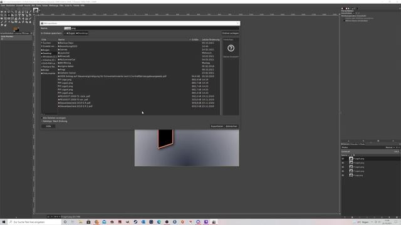
Task: Open the Farben menu
Action: point(44,6)
